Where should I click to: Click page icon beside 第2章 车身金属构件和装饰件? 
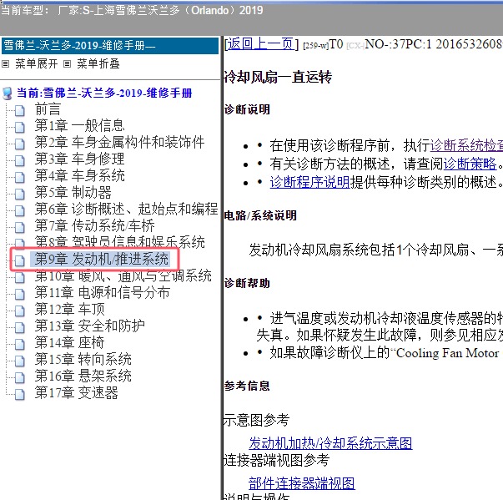(x=20, y=144)
